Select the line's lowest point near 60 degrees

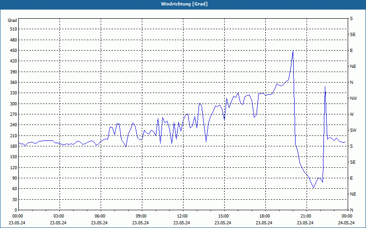[x=313, y=187]
